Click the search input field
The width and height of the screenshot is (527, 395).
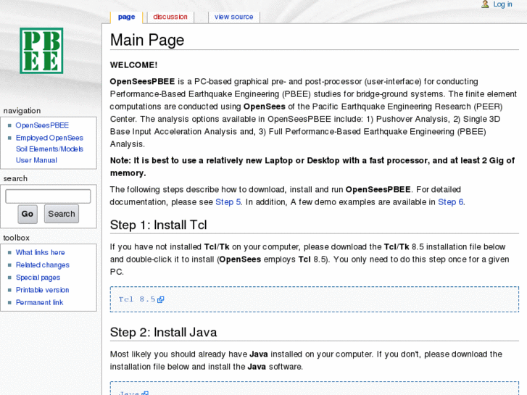[48, 196]
